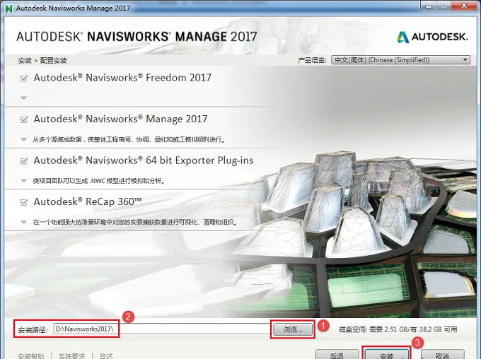Click the Navisworks Freedom 2017 title text

pyautogui.click(x=122, y=78)
